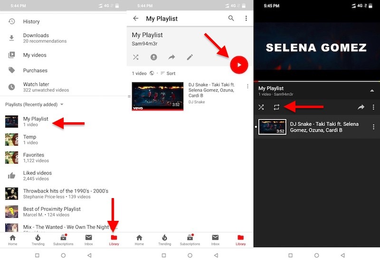Image resolution: width=380 pixels, height=263 pixels.
Task: Tap Android back triangle in right screen
Action: pos(342,255)
